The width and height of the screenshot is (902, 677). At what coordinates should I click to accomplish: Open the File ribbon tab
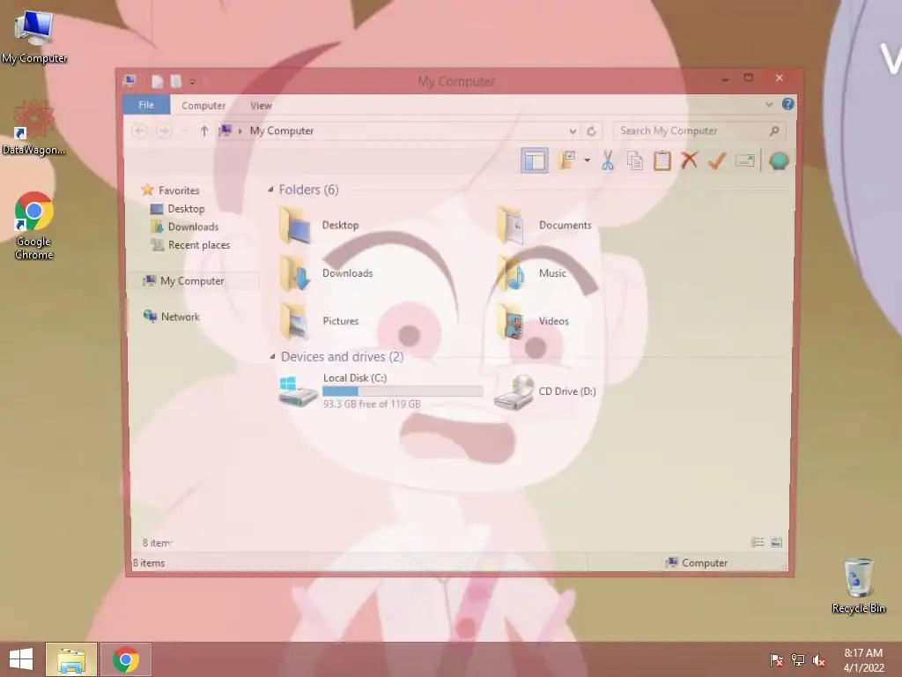pyautogui.click(x=146, y=105)
